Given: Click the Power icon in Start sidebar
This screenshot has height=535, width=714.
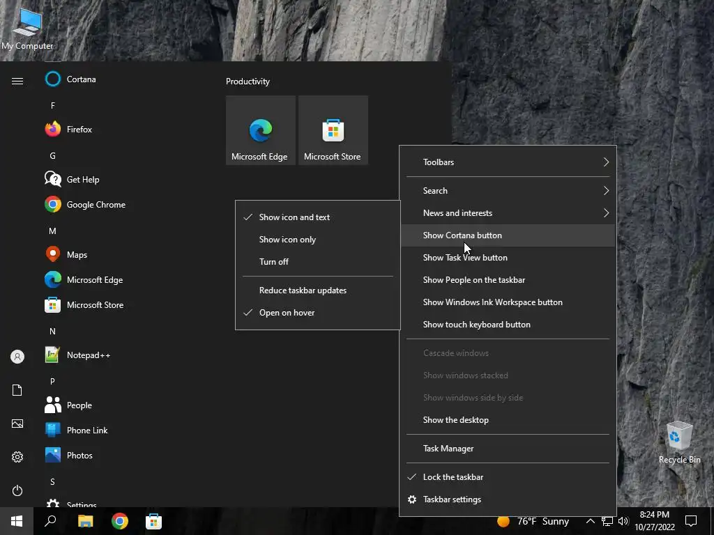Looking at the screenshot, I should (17, 490).
